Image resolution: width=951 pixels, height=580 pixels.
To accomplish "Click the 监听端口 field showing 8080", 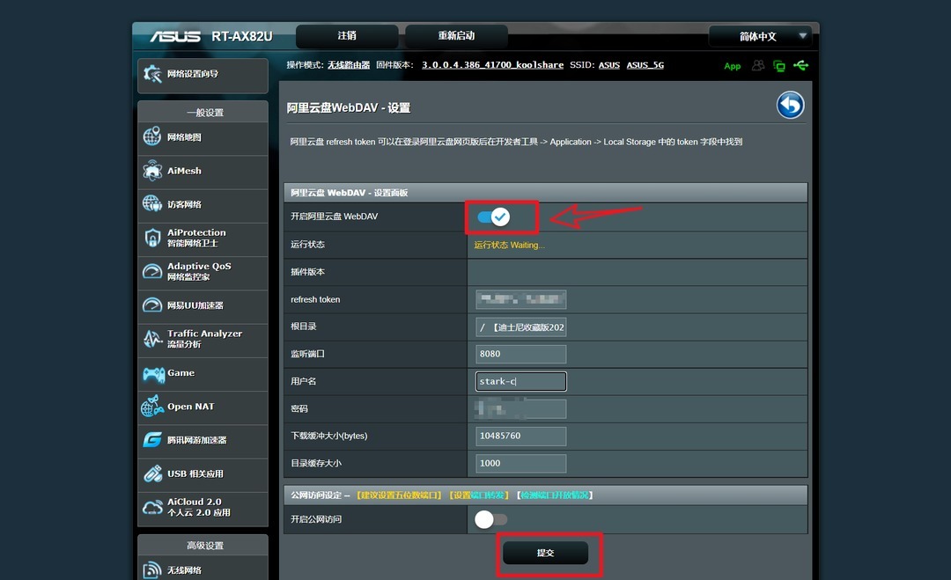I will [520, 354].
